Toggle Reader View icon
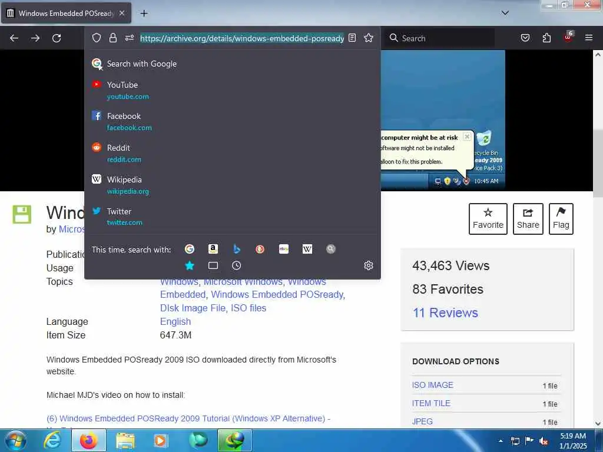 (x=352, y=38)
